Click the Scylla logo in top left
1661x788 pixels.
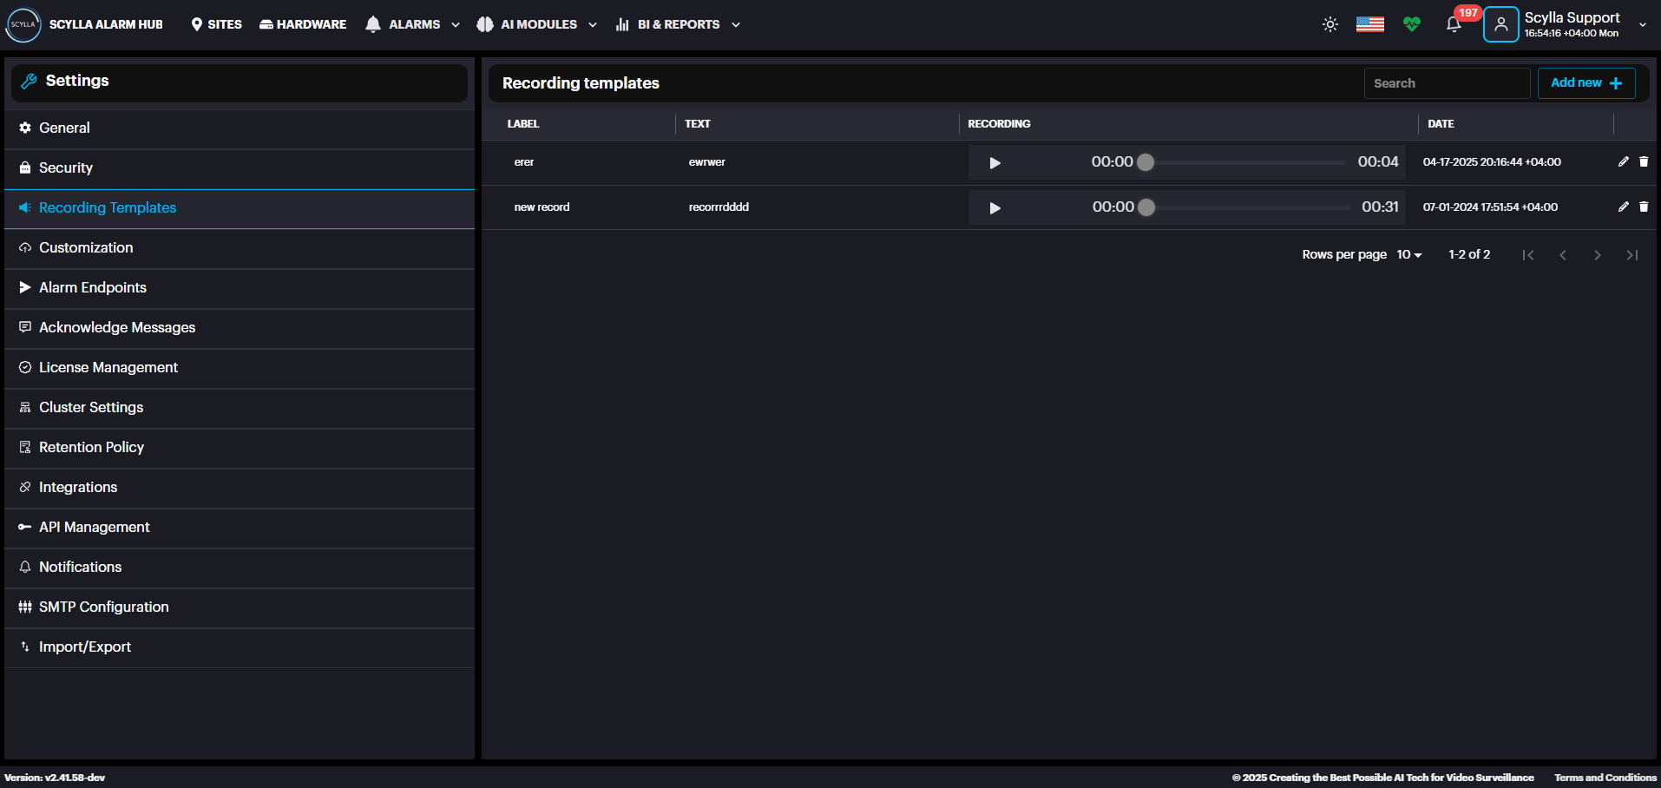pos(23,24)
